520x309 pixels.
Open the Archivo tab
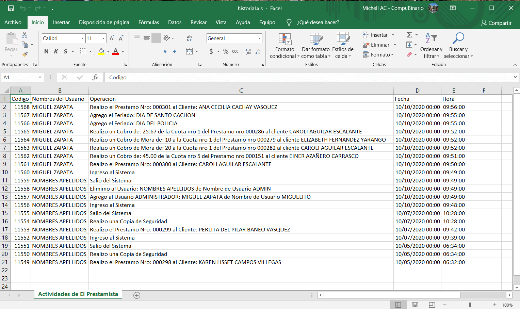pyautogui.click(x=13, y=22)
